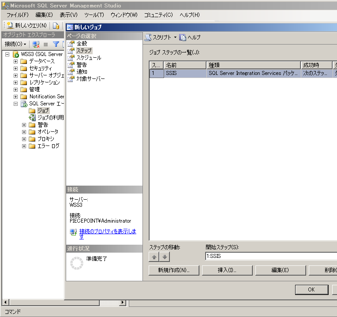
Task: Open the スクリプト dropdown arrow
Action: [175, 37]
